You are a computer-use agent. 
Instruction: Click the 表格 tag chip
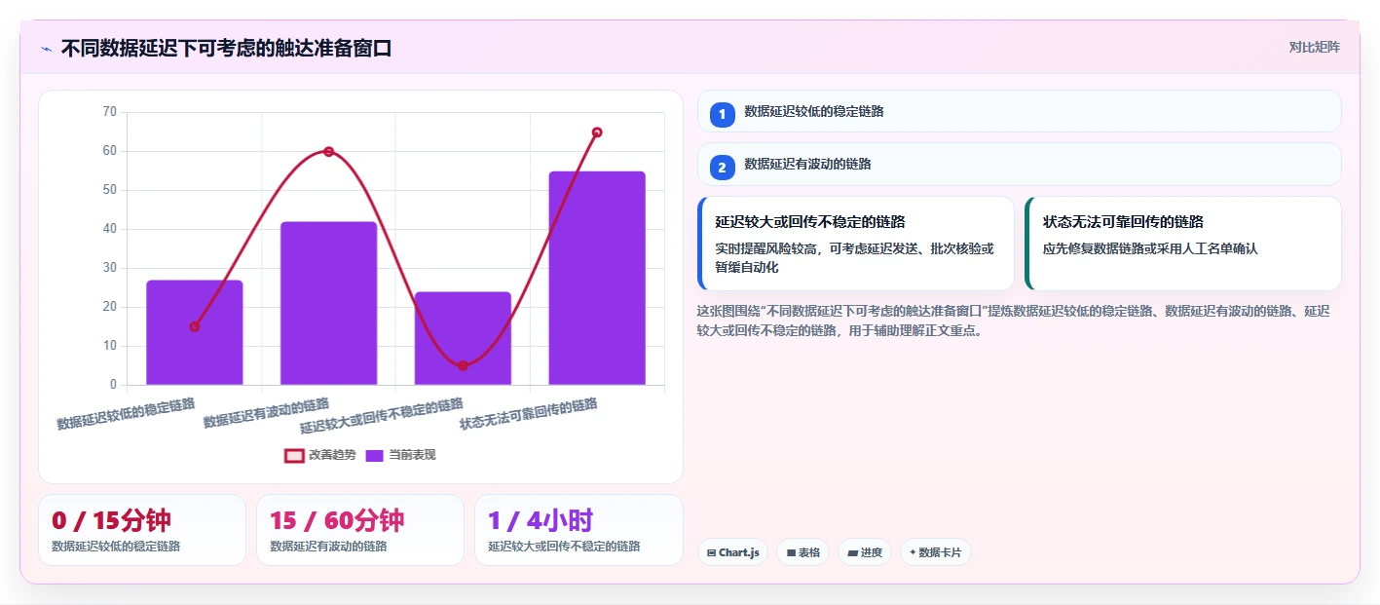coord(802,552)
